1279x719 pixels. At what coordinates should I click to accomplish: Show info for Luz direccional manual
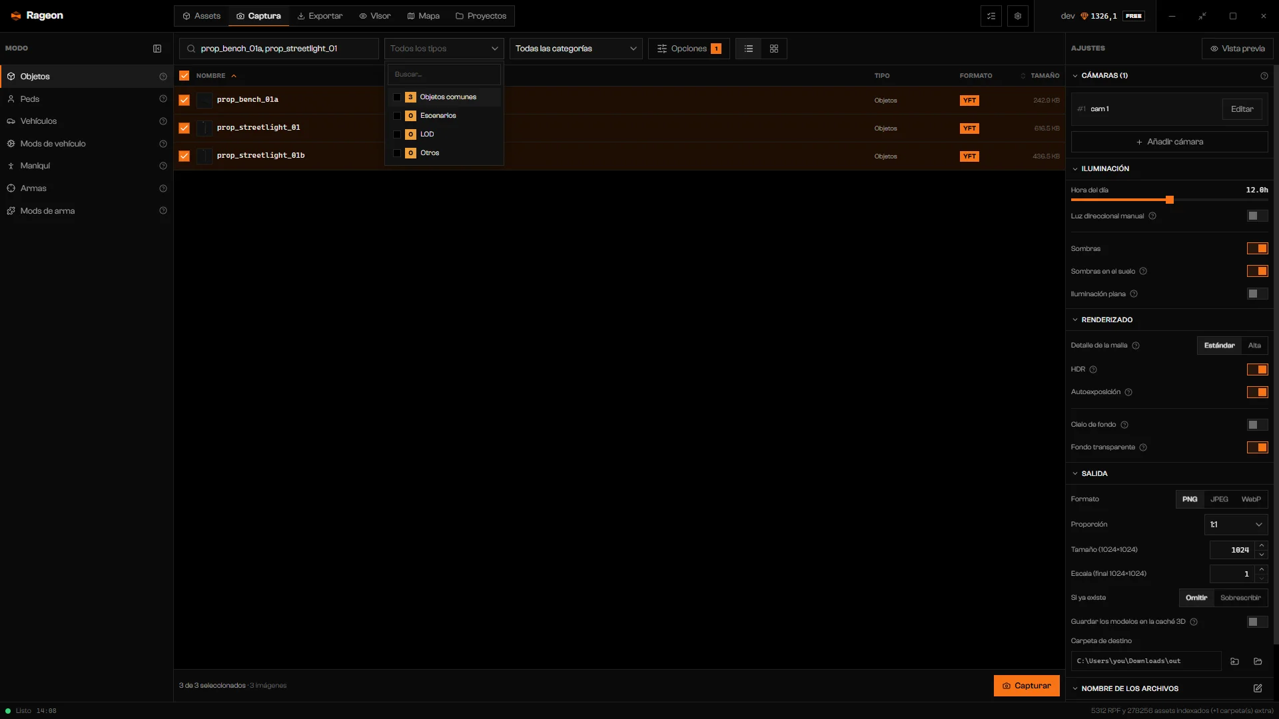1152,216
